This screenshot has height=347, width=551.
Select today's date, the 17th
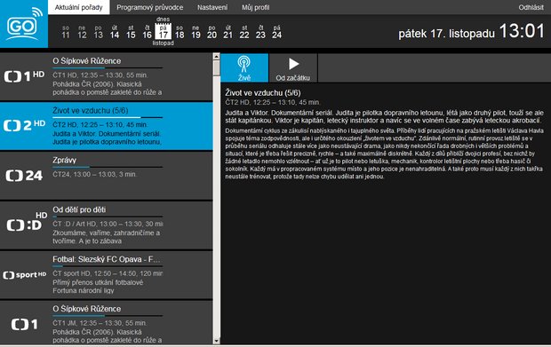click(x=163, y=32)
